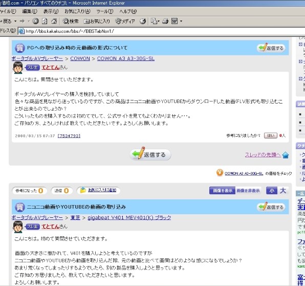Open the COWON breadcrumb link
This screenshot has width=305, height=286.
click(80, 58)
